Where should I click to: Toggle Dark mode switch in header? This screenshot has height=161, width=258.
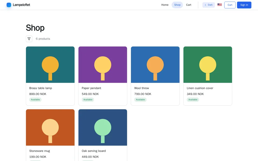pos(209,5)
